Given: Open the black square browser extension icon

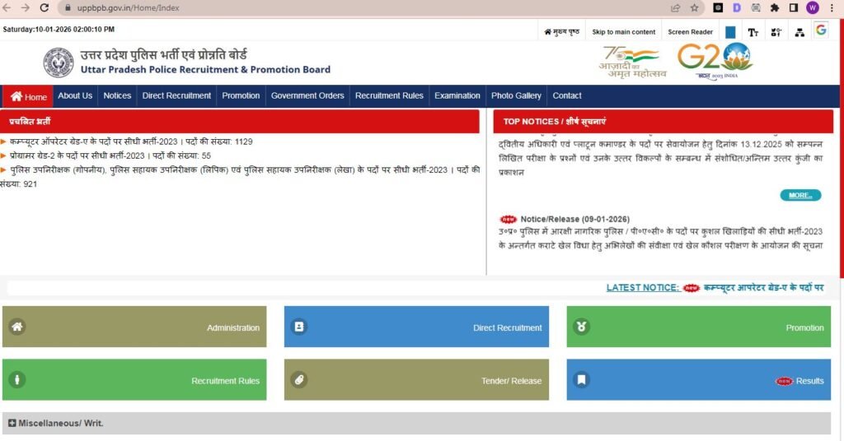Looking at the screenshot, I should (x=718, y=7).
